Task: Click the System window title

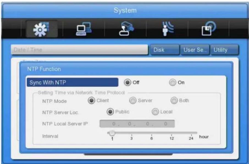Action: click(x=125, y=10)
